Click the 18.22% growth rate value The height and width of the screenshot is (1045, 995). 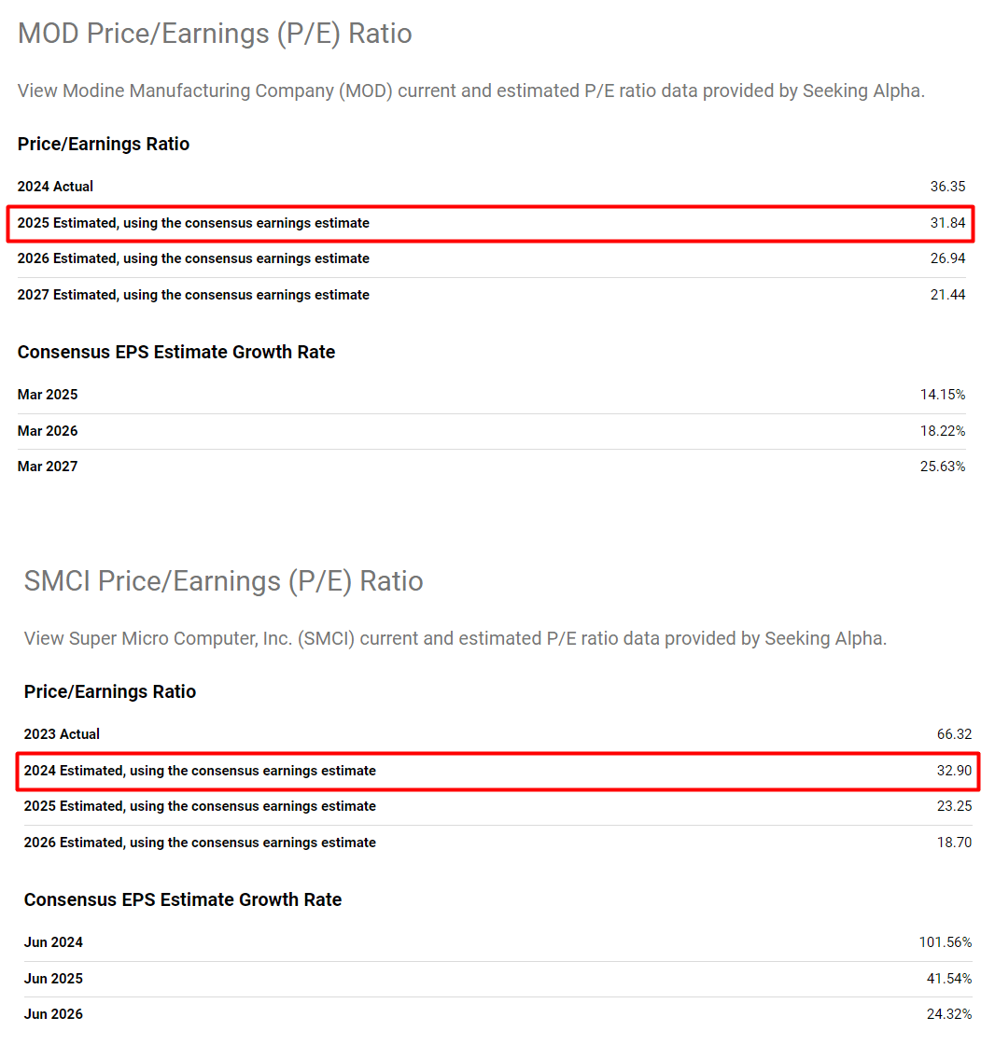tap(943, 431)
